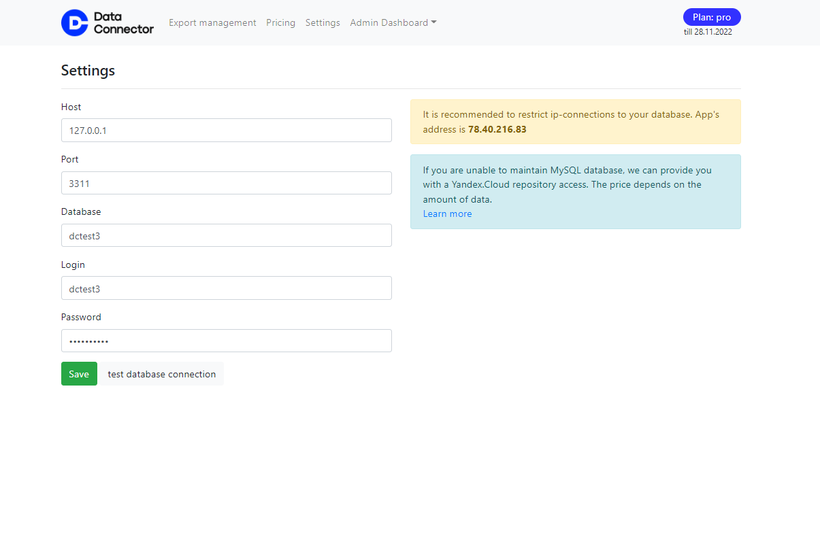Open the Learn more link

(447, 214)
